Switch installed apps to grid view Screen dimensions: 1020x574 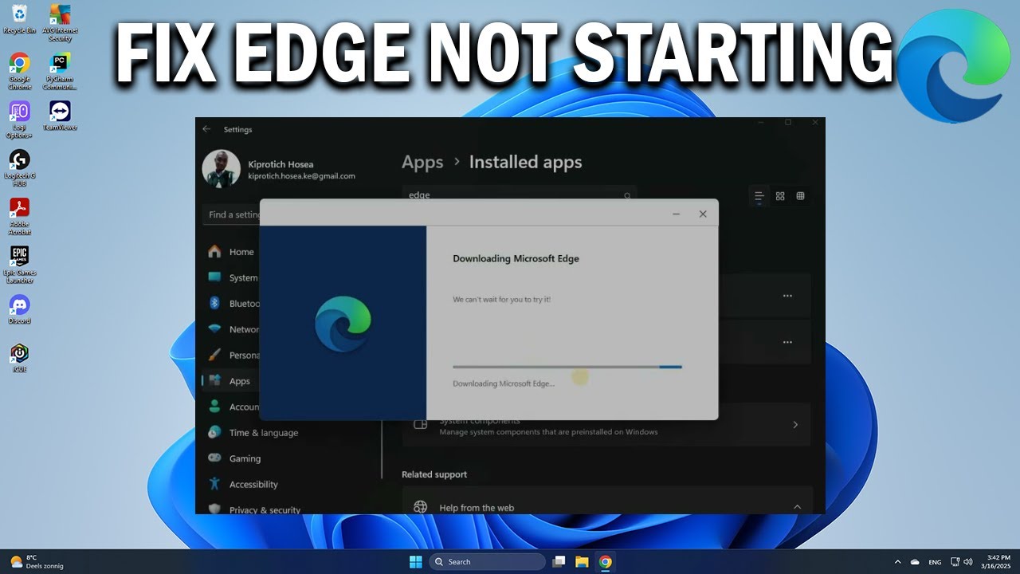(780, 195)
